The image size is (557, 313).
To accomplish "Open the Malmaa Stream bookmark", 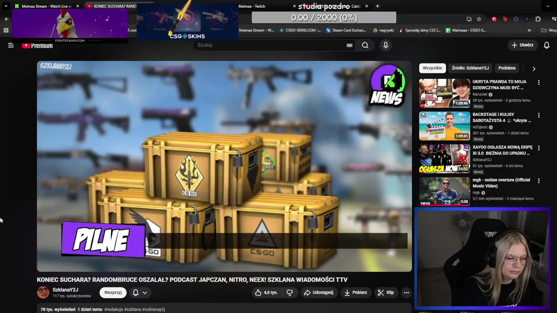I will (x=256, y=30).
